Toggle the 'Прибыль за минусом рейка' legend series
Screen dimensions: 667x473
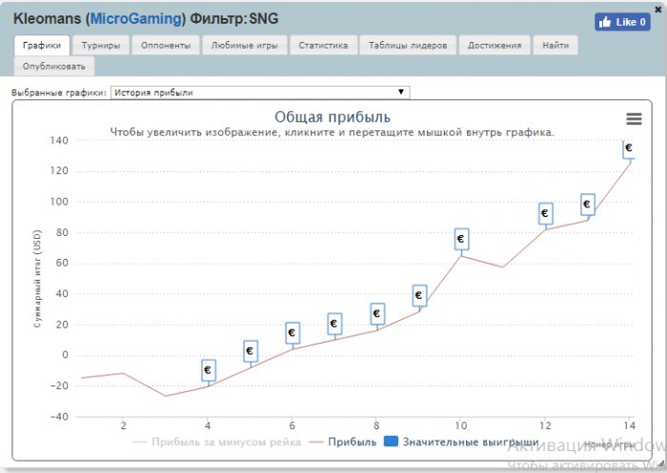pos(218,443)
